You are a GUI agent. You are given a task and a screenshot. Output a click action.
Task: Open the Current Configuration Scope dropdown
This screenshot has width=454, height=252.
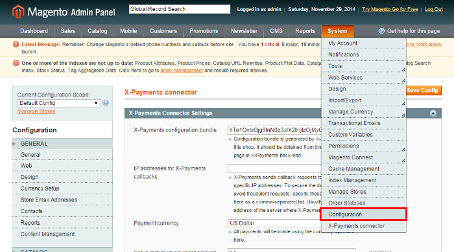(59, 103)
